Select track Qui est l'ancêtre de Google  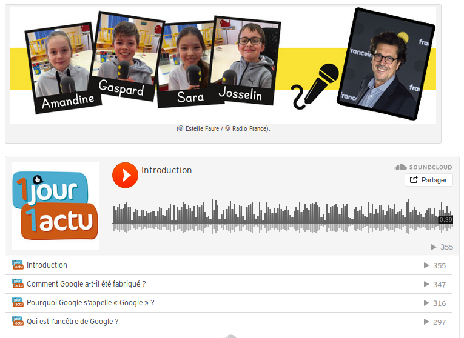[72, 322]
